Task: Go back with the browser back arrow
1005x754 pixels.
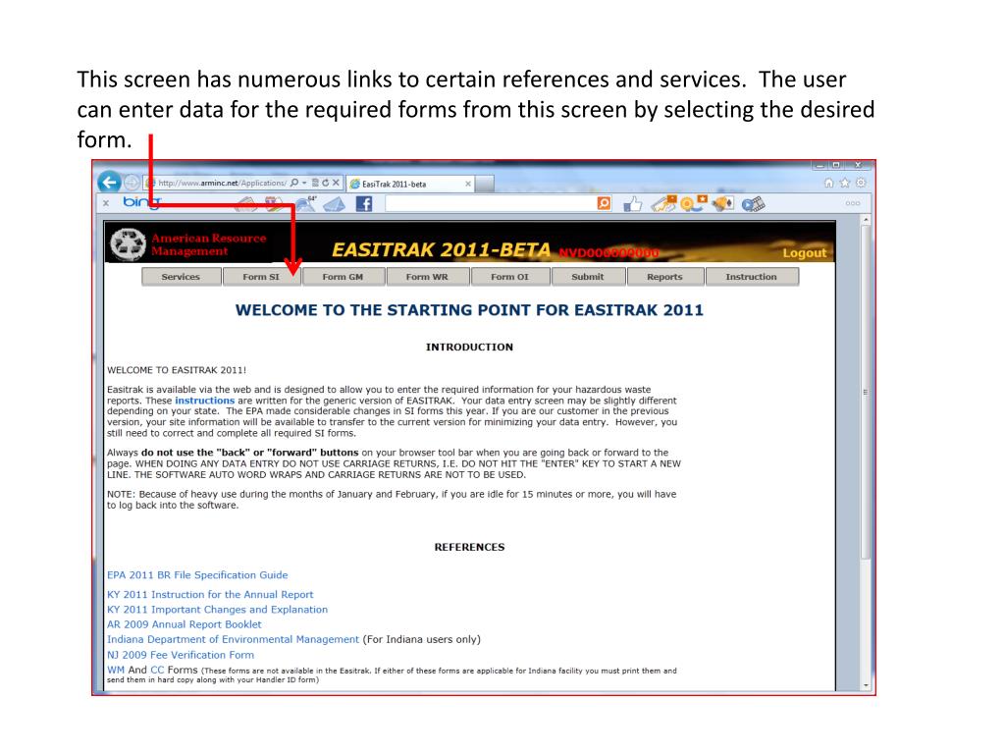Action: (110, 182)
